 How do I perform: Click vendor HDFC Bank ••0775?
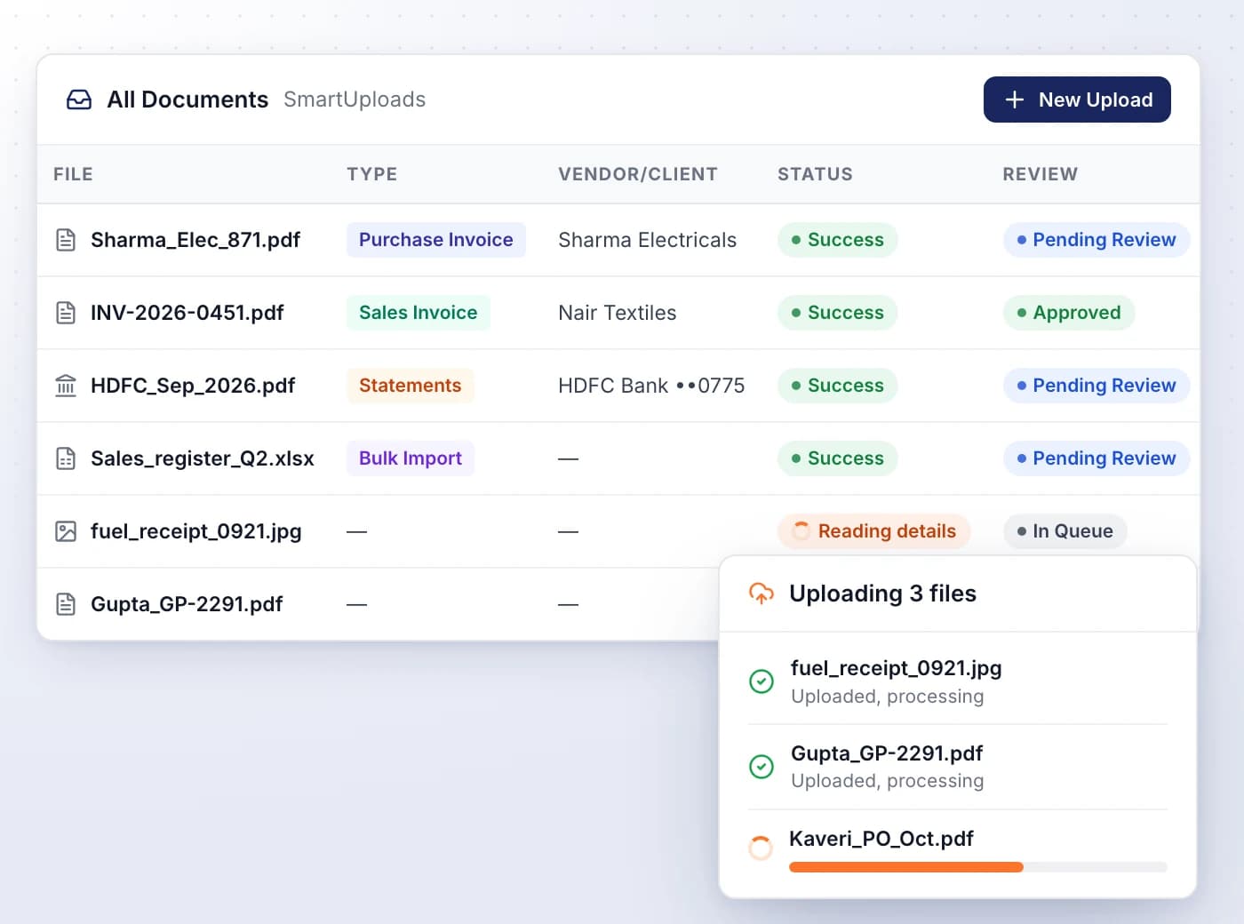click(651, 386)
